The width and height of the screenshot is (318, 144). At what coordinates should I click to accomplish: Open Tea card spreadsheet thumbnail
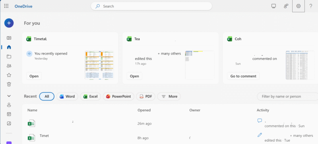coord(200,65)
